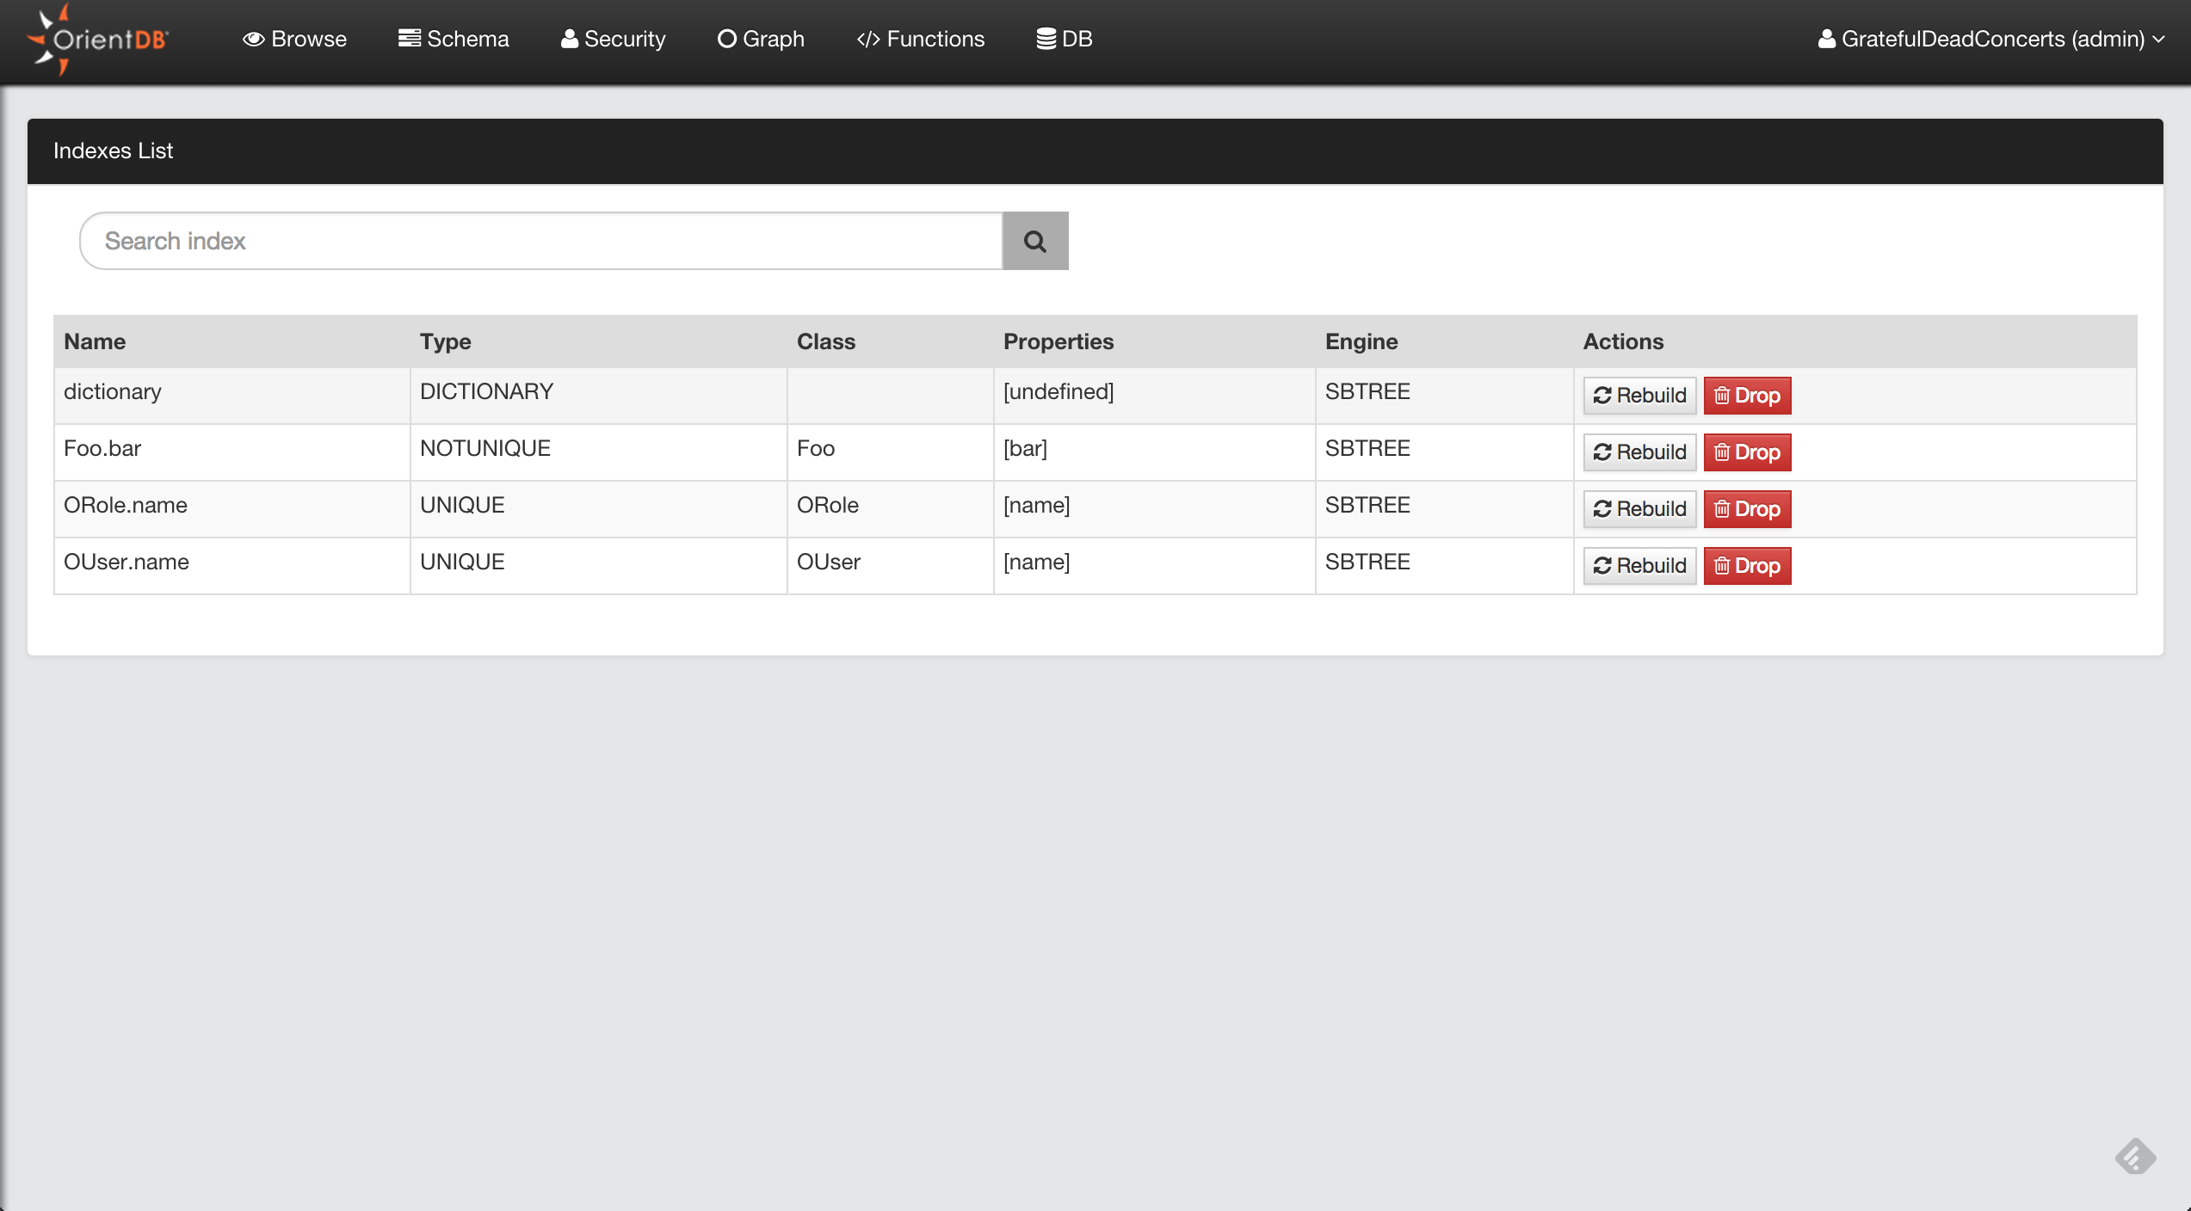Rebuild the ORole.name index
Image resolution: width=2191 pixels, height=1211 pixels.
pyautogui.click(x=1639, y=509)
